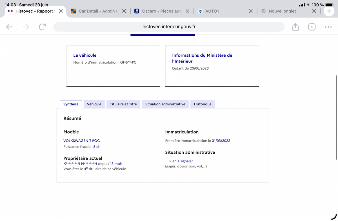Screen dimensions: 338x221
Task: Select the Synthèse tab
Action: tap(71, 104)
